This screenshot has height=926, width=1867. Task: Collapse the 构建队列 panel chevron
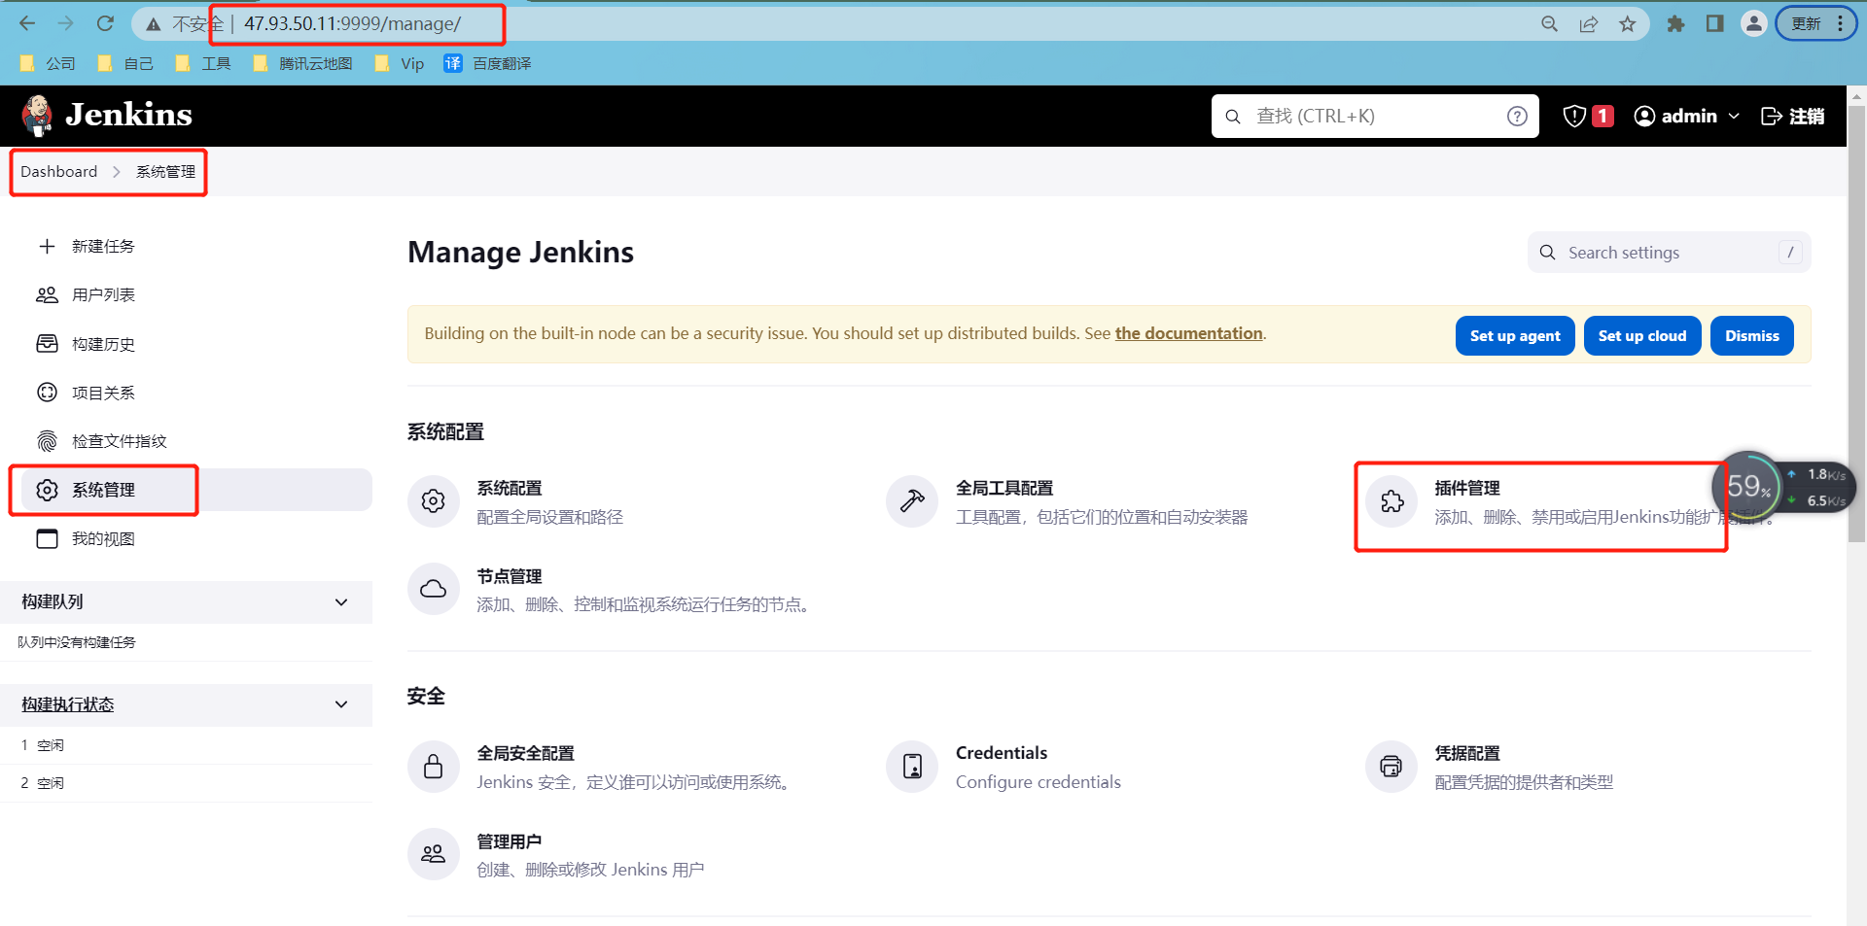coord(341,602)
